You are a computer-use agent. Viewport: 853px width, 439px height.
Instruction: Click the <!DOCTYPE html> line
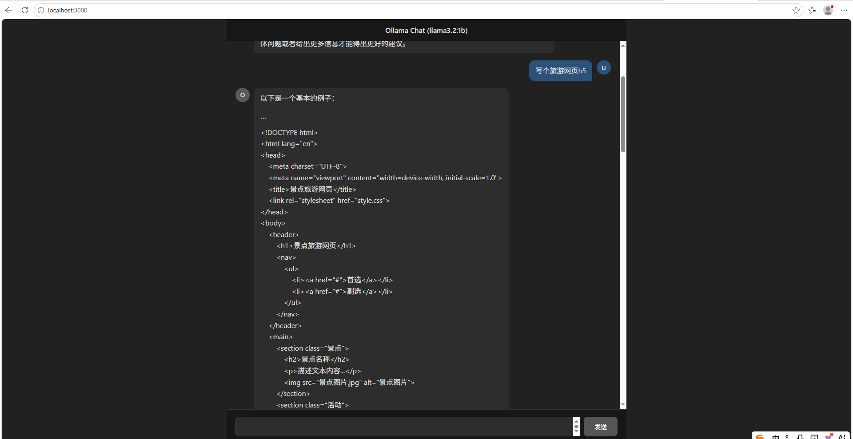[289, 133]
